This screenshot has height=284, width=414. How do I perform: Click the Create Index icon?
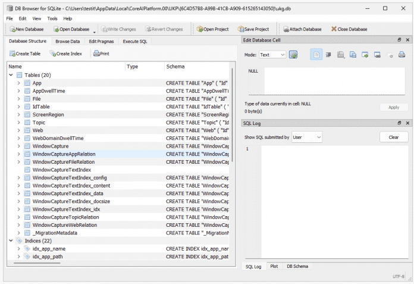click(53, 54)
